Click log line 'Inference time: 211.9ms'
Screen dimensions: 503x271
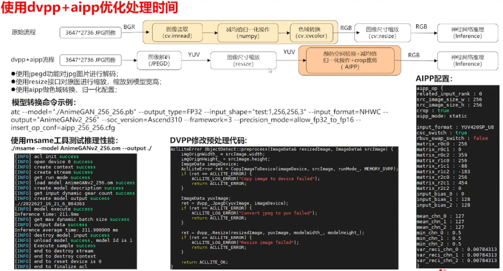tap(47, 214)
